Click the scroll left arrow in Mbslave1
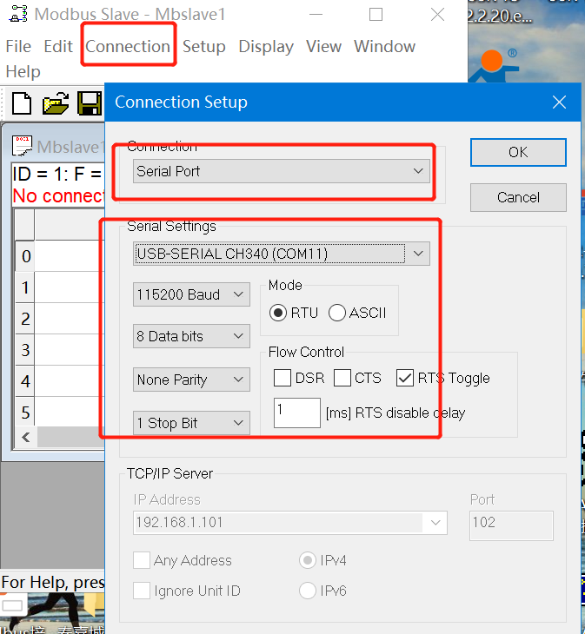Viewport: 585px width, 634px height. [x=26, y=437]
